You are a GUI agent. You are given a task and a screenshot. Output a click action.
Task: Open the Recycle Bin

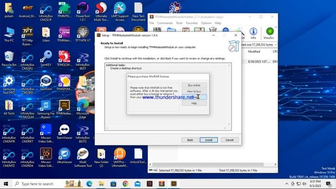[9, 59]
